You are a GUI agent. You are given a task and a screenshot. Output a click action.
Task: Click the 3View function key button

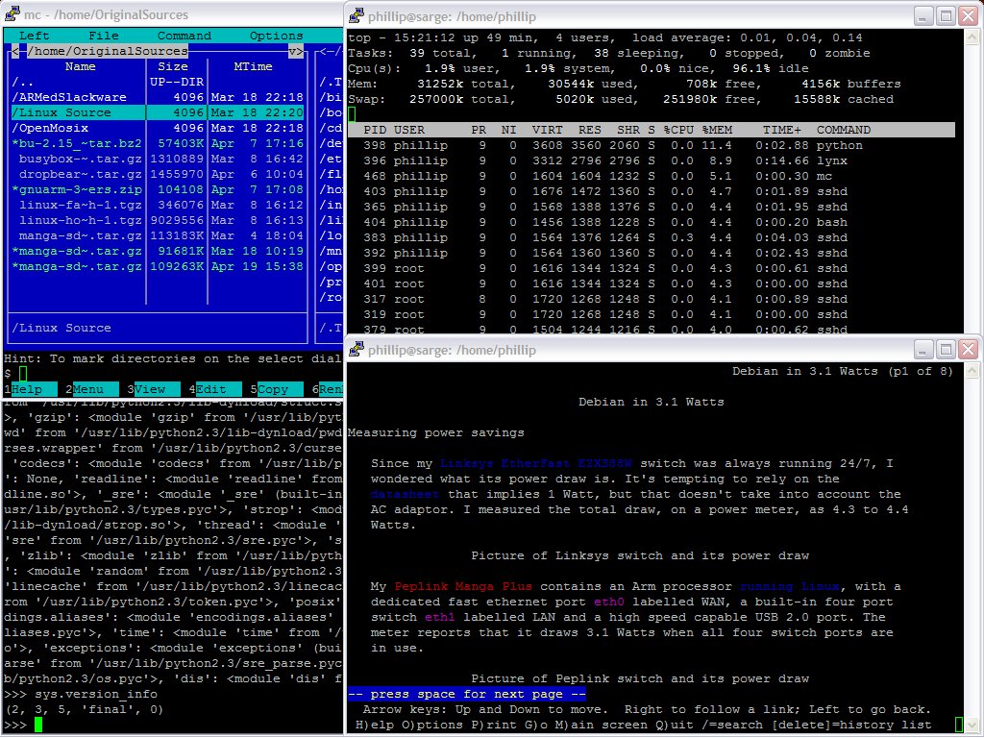pyautogui.click(x=154, y=389)
